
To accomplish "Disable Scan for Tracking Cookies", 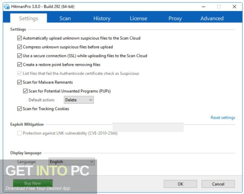I will [x=19, y=109].
